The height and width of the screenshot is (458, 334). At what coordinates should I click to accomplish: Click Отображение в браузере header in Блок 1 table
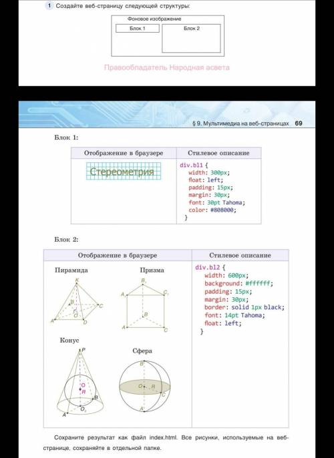[x=124, y=153]
